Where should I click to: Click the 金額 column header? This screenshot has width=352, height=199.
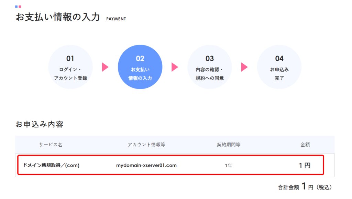pos(305,145)
